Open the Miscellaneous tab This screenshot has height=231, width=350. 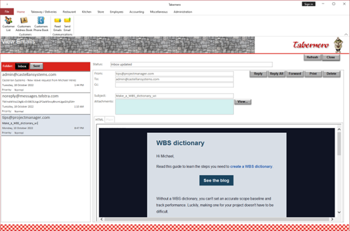[x=159, y=12]
